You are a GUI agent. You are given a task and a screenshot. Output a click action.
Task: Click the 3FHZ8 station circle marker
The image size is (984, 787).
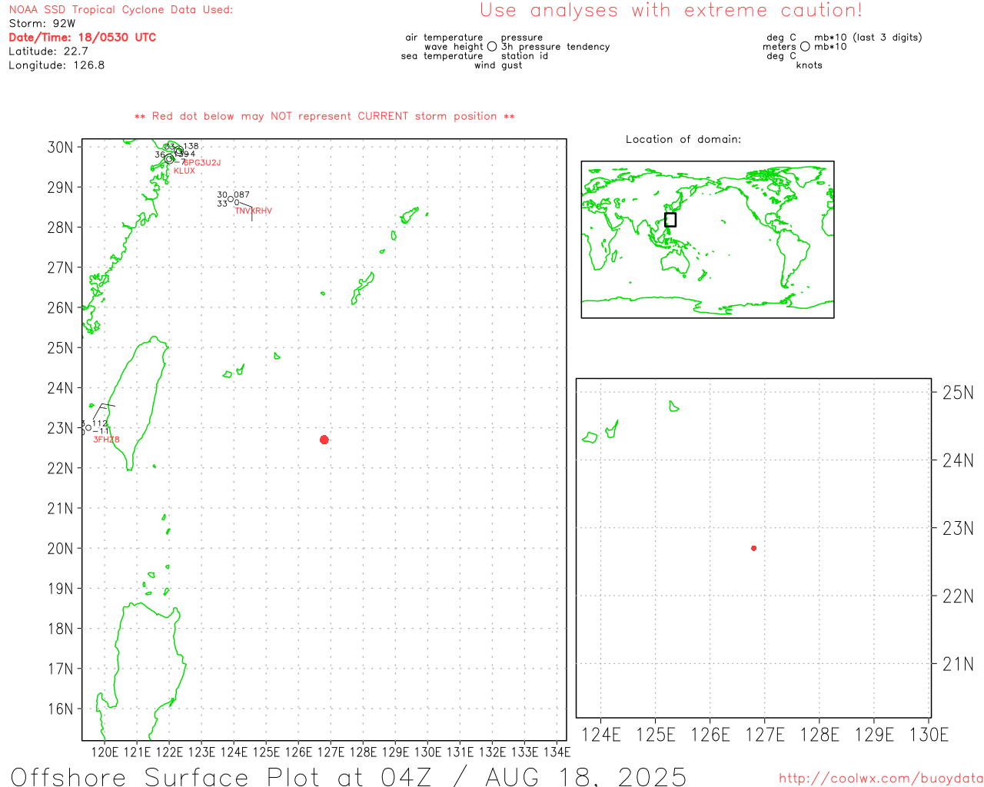tap(88, 428)
